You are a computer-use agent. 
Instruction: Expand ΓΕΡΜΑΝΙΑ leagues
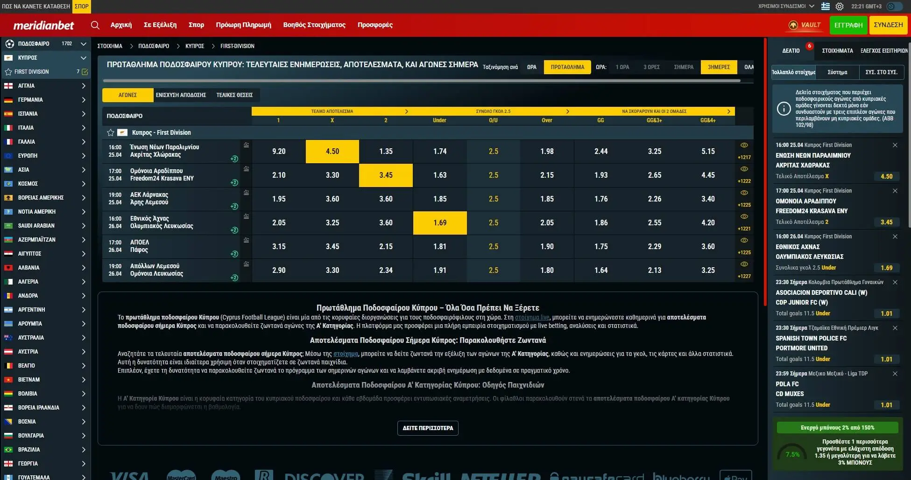tap(84, 100)
